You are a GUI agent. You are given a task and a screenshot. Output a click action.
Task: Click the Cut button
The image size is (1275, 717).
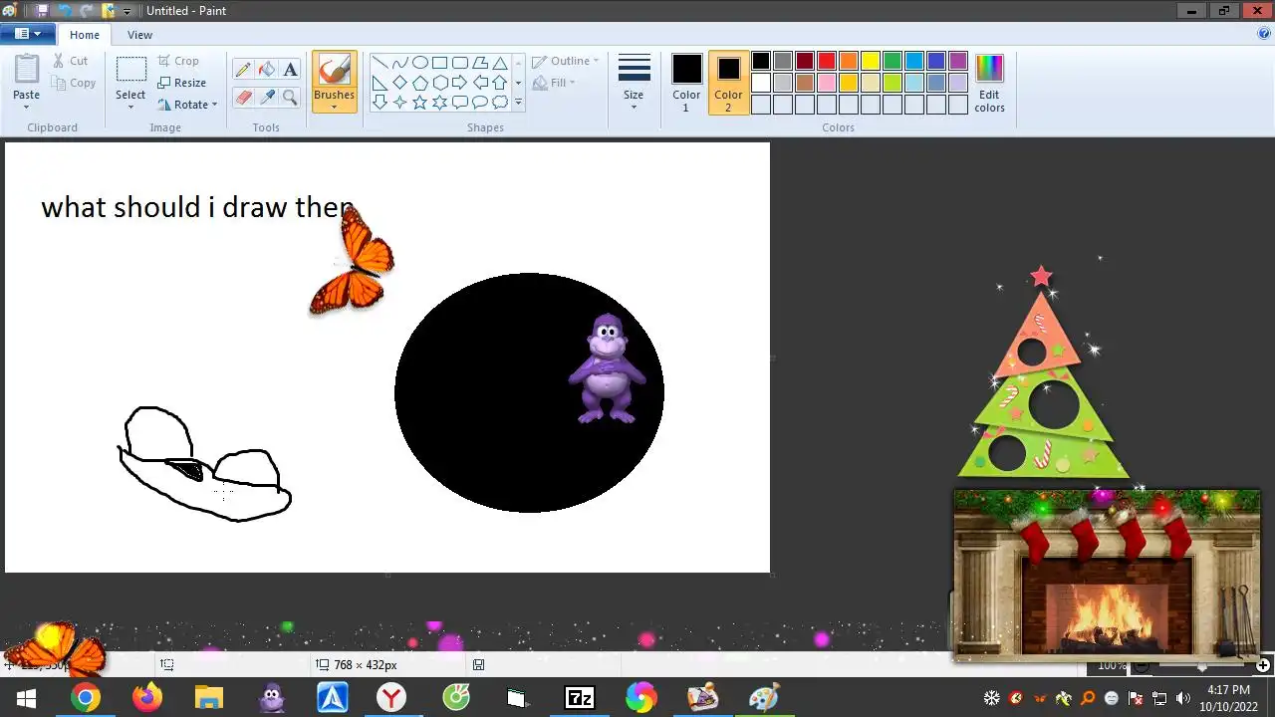tap(71, 61)
